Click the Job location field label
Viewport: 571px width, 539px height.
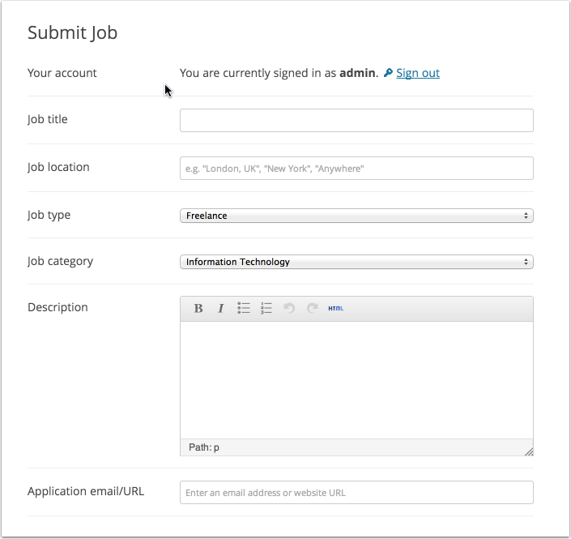(x=58, y=167)
